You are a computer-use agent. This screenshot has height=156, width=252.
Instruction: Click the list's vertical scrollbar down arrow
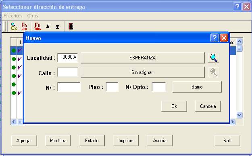tap(240, 115)
